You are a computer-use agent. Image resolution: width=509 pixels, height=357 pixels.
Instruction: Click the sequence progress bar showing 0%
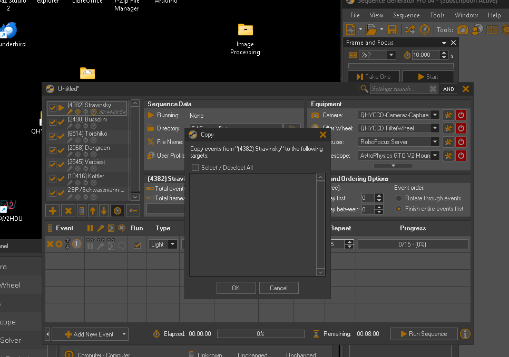[x=260, y=334]
